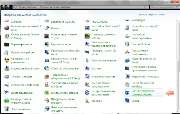The width and height of the screenshot is (180, 114).
Task: Click the Телефон и модем icon
Action: [x=7, y=77]
